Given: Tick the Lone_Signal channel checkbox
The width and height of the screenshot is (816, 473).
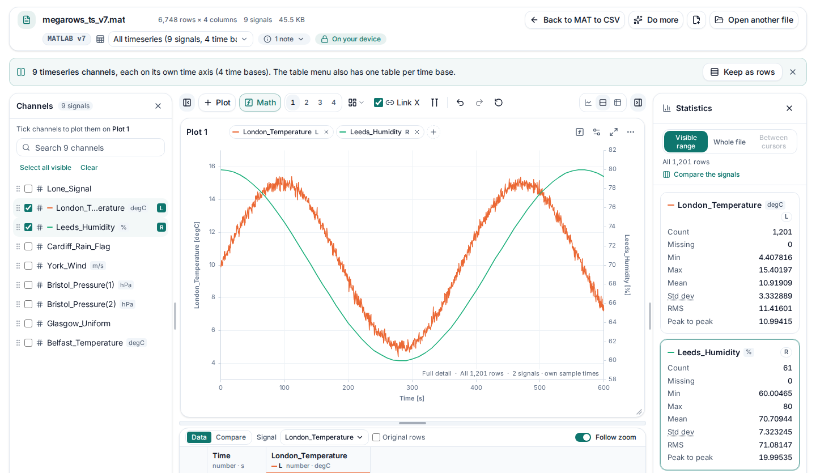Looking at the screenshot, I should click(28, 189).
